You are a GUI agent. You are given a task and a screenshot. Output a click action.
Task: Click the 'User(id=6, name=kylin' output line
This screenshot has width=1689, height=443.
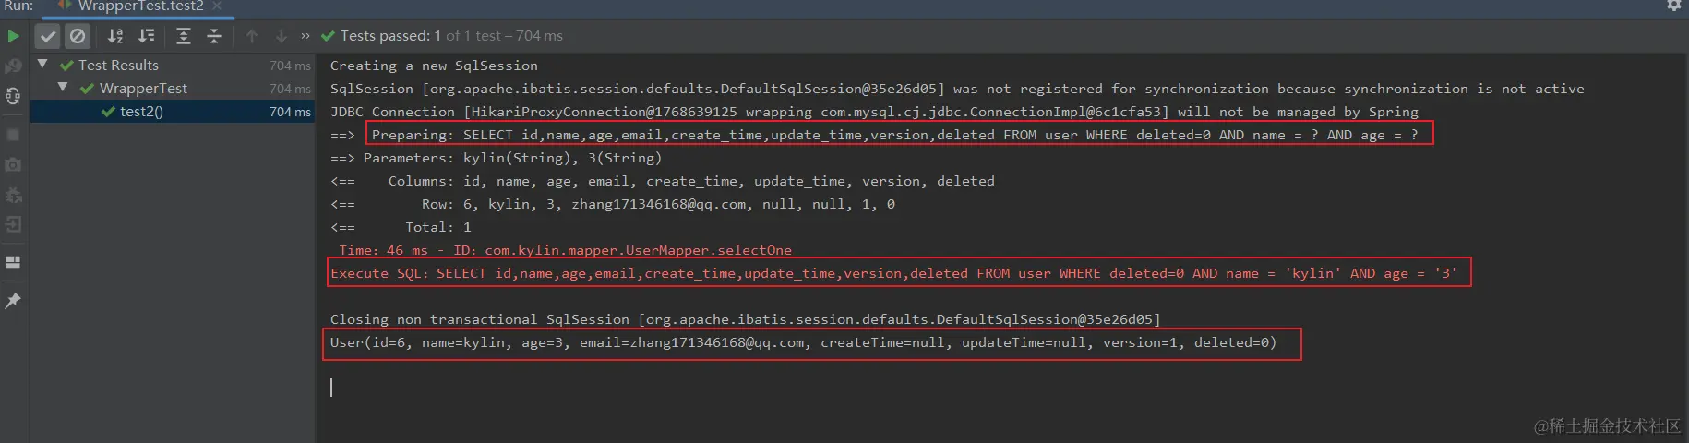pos(803,342)
